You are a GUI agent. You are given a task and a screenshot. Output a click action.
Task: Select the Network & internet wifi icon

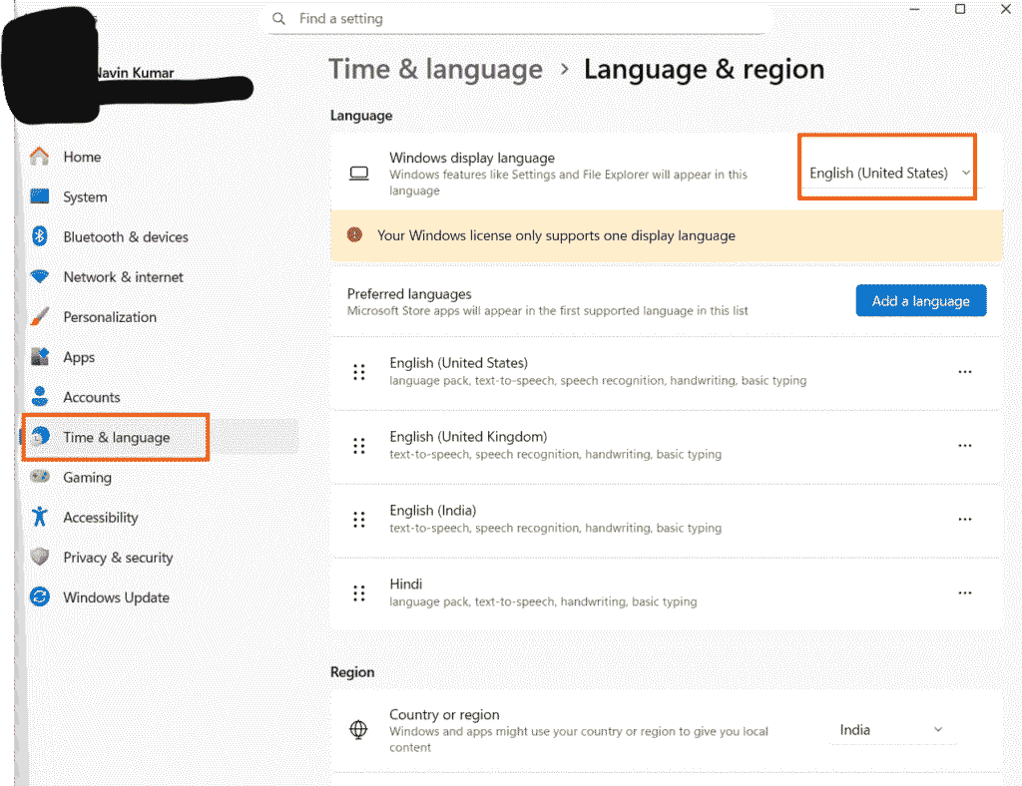point(40,276)
